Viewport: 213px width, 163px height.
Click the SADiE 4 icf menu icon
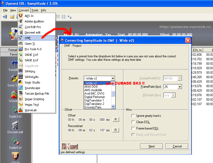21,60
